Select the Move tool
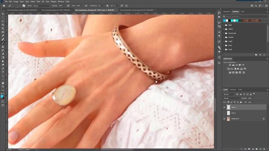 (3, 14)
